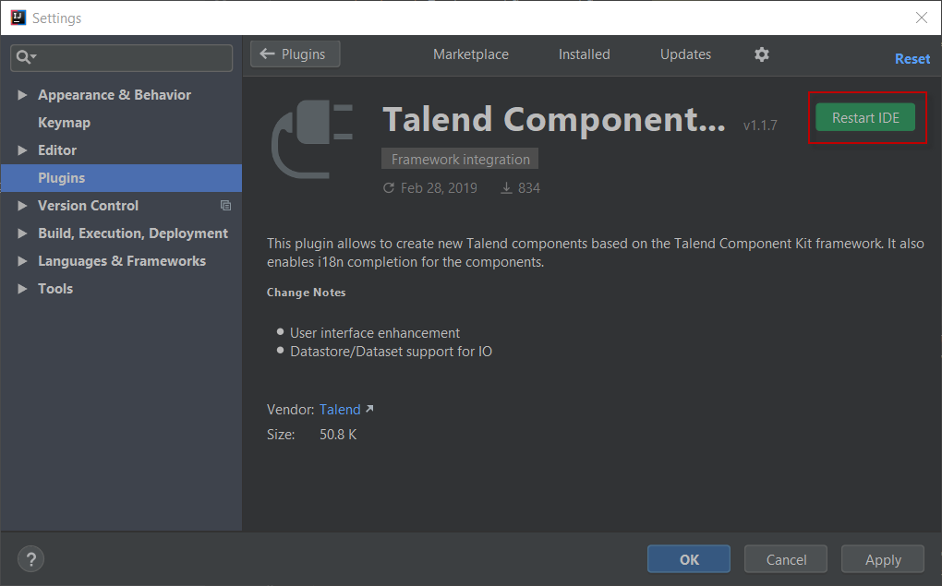942x586 pixels.
Task: Select Keymap in the settings tree
Action: pyautogui.click(x=64, y=123)
